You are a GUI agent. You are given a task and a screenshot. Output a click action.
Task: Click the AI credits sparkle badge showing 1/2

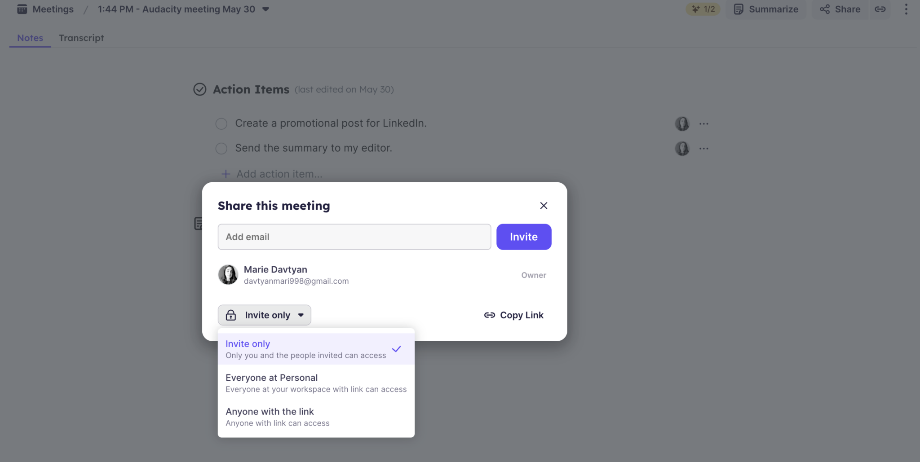[x=703, y=9]
